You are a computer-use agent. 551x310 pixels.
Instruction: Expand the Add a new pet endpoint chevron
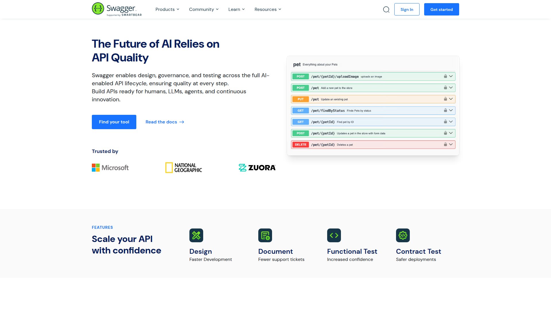point(451,88)
